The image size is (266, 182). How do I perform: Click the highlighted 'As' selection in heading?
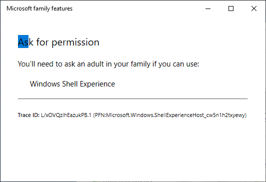pyautogui.click(x=23, y=41)
